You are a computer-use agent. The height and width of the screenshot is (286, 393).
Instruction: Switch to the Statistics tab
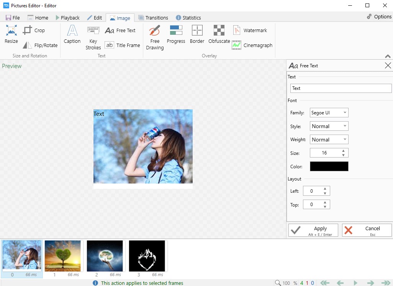click(188, 18)
